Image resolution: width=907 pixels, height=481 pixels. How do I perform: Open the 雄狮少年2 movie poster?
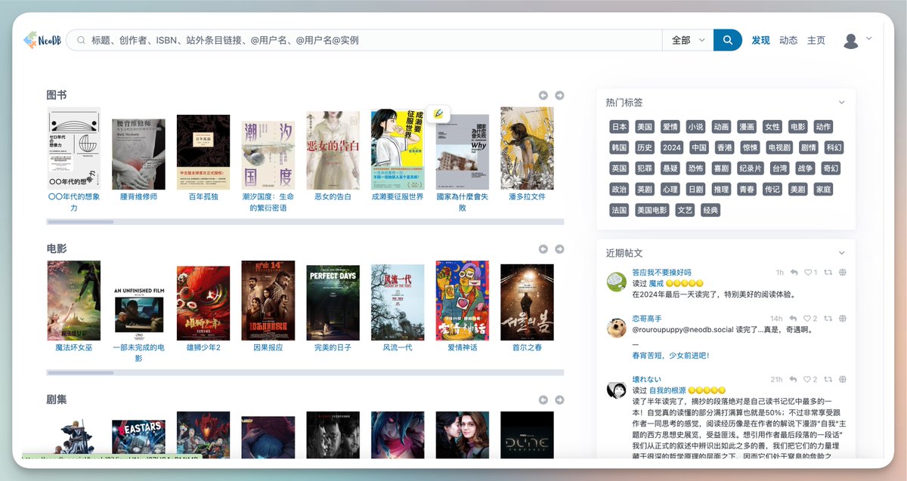point(203,303)
